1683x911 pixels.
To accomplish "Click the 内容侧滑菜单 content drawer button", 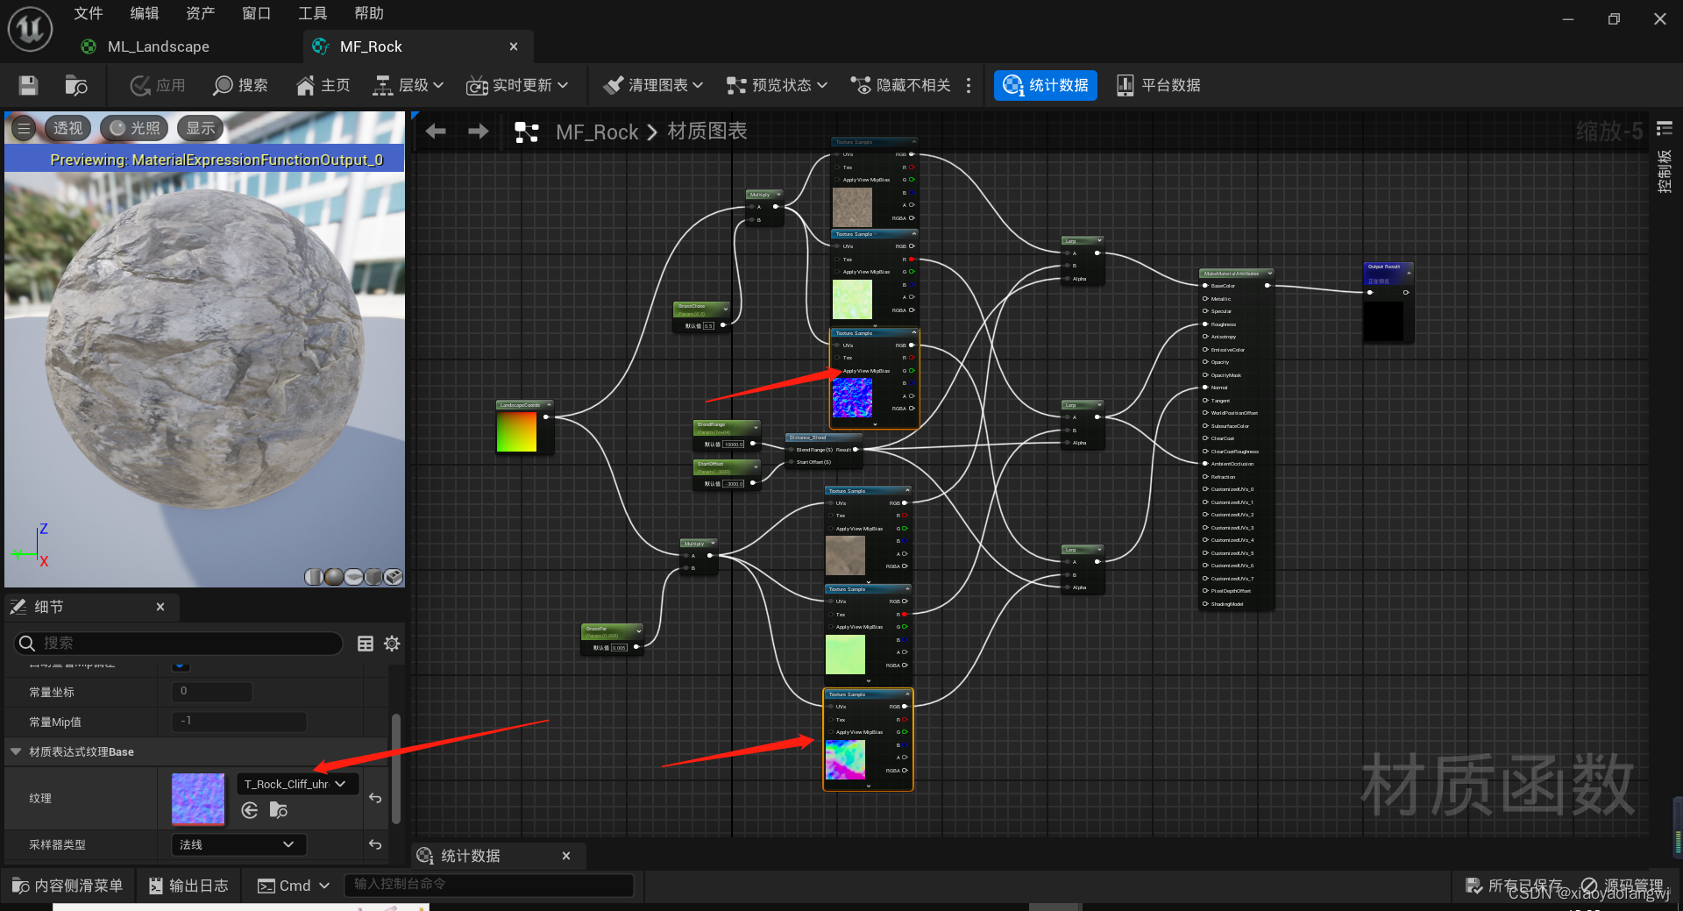I will click(68, 886).
